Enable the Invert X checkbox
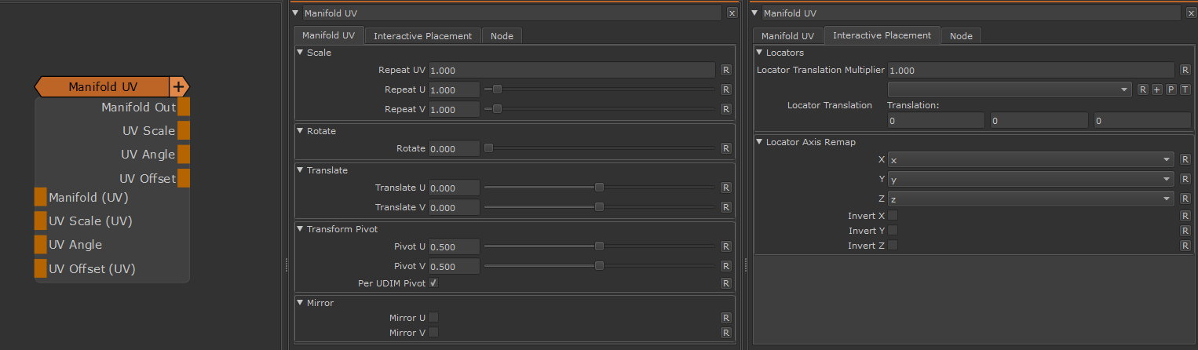 (893, 216)
